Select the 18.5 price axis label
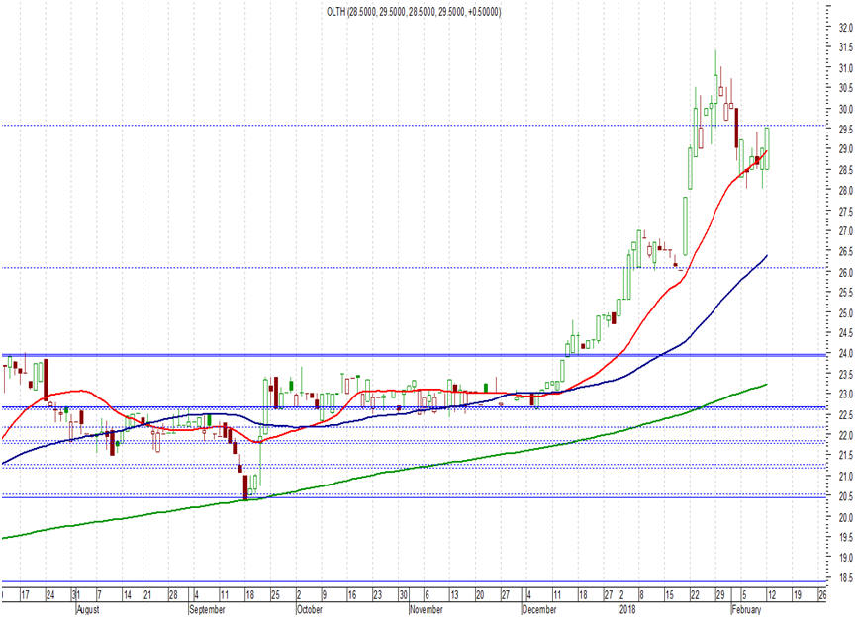 point(846,578)
